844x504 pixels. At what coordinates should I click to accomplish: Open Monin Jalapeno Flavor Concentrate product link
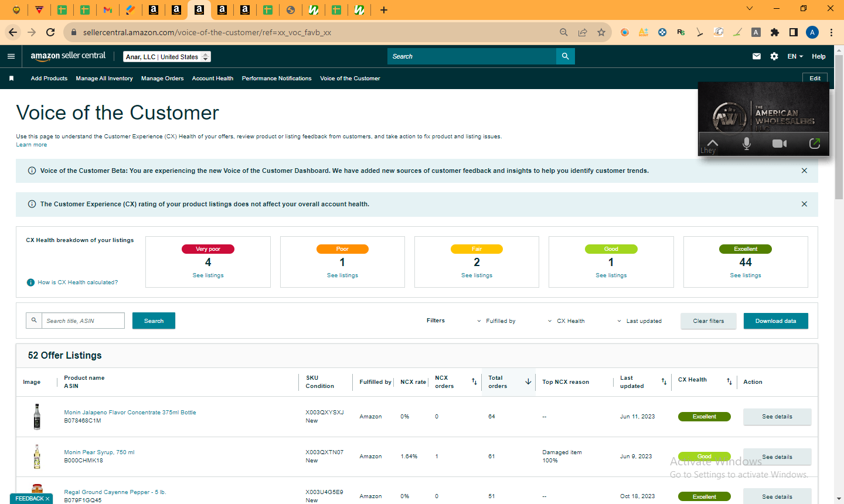(130, 413)
